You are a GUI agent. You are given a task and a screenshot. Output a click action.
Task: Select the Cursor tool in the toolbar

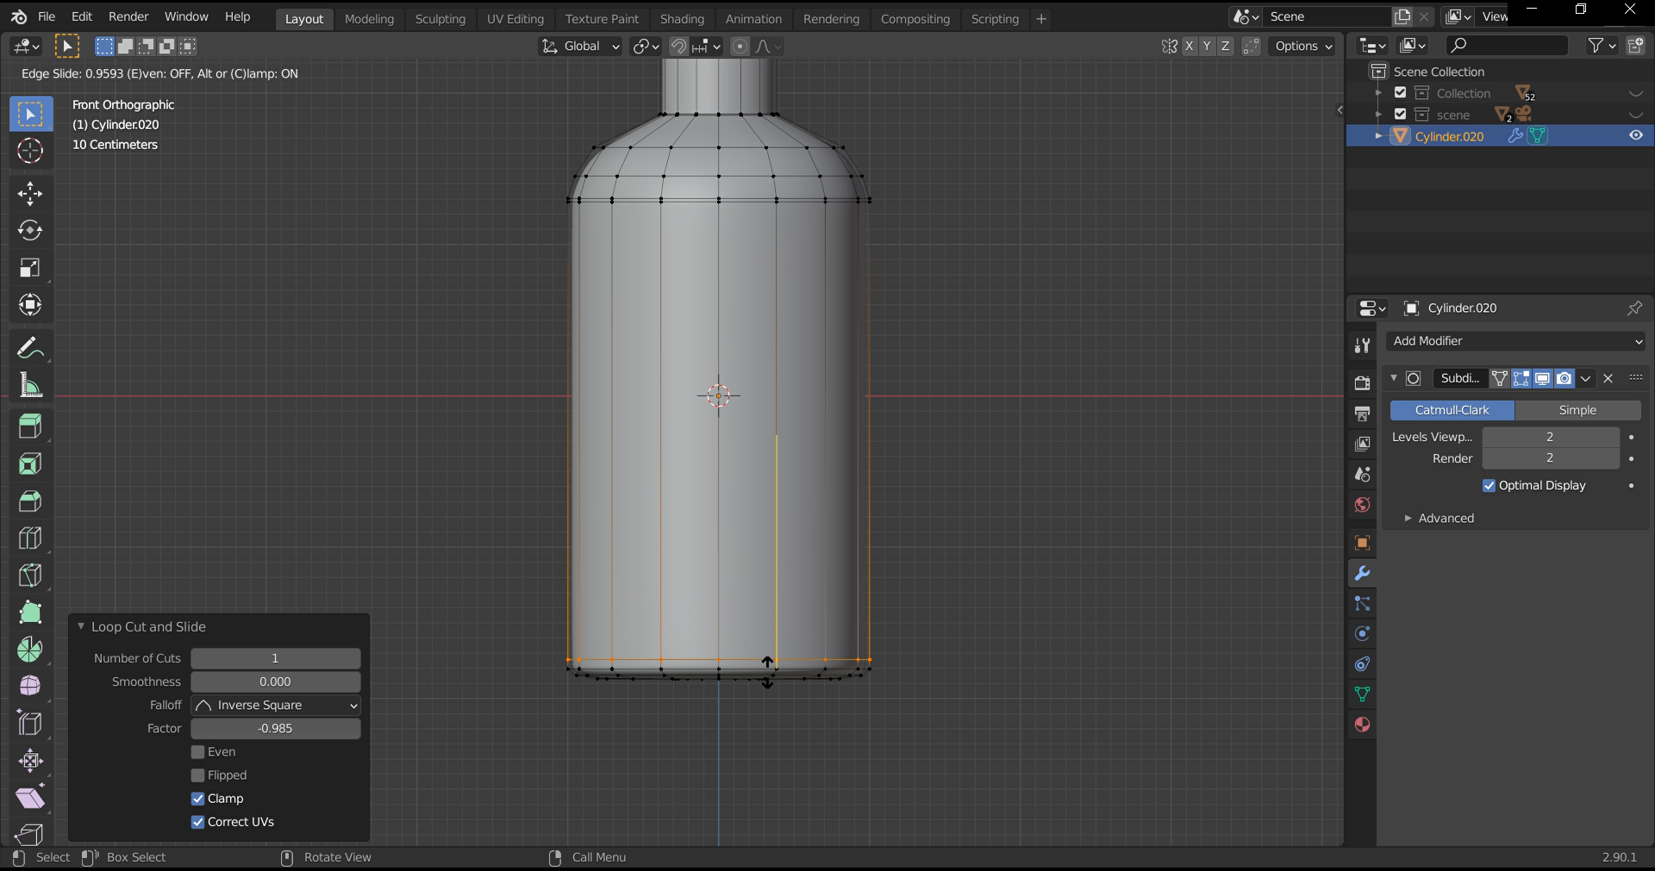coord(30,151)
